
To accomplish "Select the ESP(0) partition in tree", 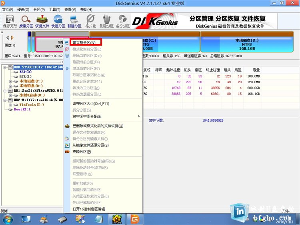I will [26, 72].
